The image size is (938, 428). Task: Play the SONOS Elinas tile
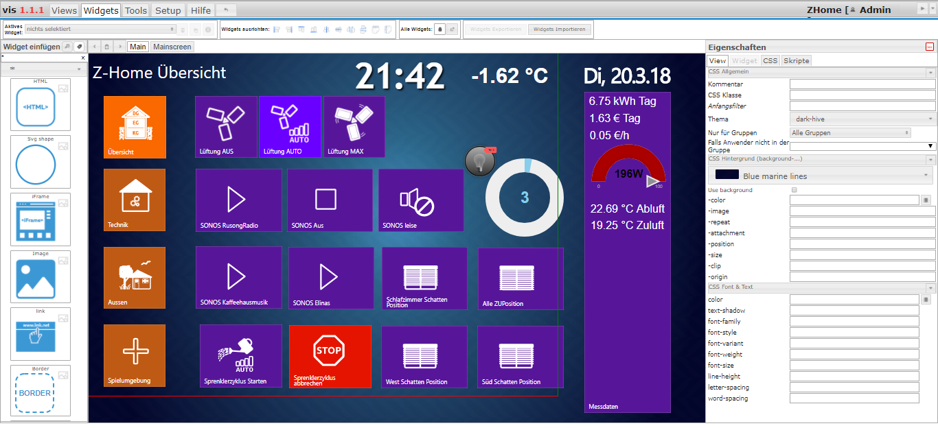(331, 278)
